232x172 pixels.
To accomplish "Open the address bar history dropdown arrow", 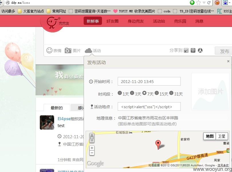I will point(204,3).
